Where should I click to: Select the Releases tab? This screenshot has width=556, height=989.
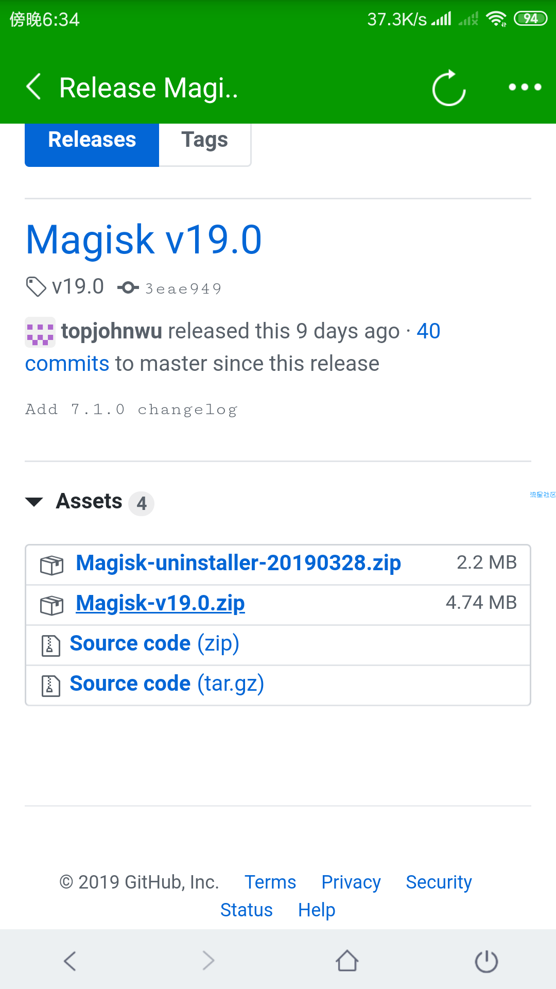click(x=92, y=140)
